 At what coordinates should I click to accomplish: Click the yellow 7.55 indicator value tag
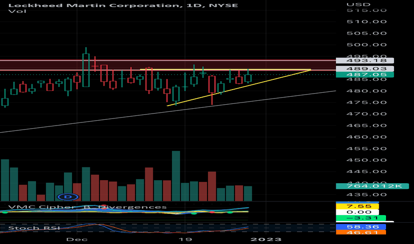(357, 206)
